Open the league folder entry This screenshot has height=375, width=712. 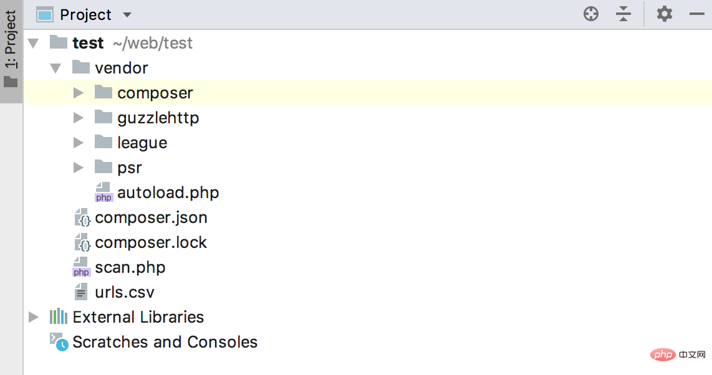point(142,142)
